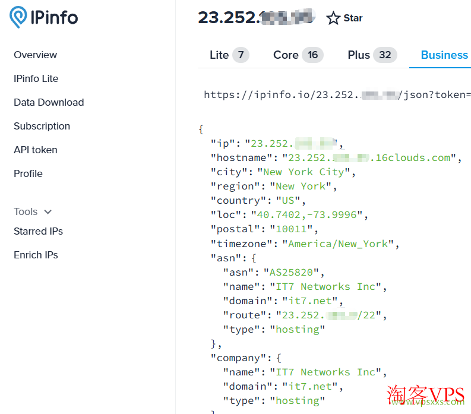
Task: Navigate to Subscription settings
Action: [x=42, y=126]
